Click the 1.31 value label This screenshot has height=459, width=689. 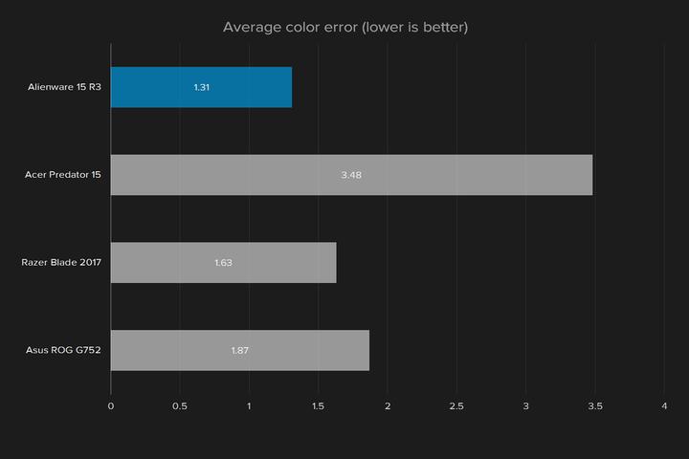(x=201, y=87)
